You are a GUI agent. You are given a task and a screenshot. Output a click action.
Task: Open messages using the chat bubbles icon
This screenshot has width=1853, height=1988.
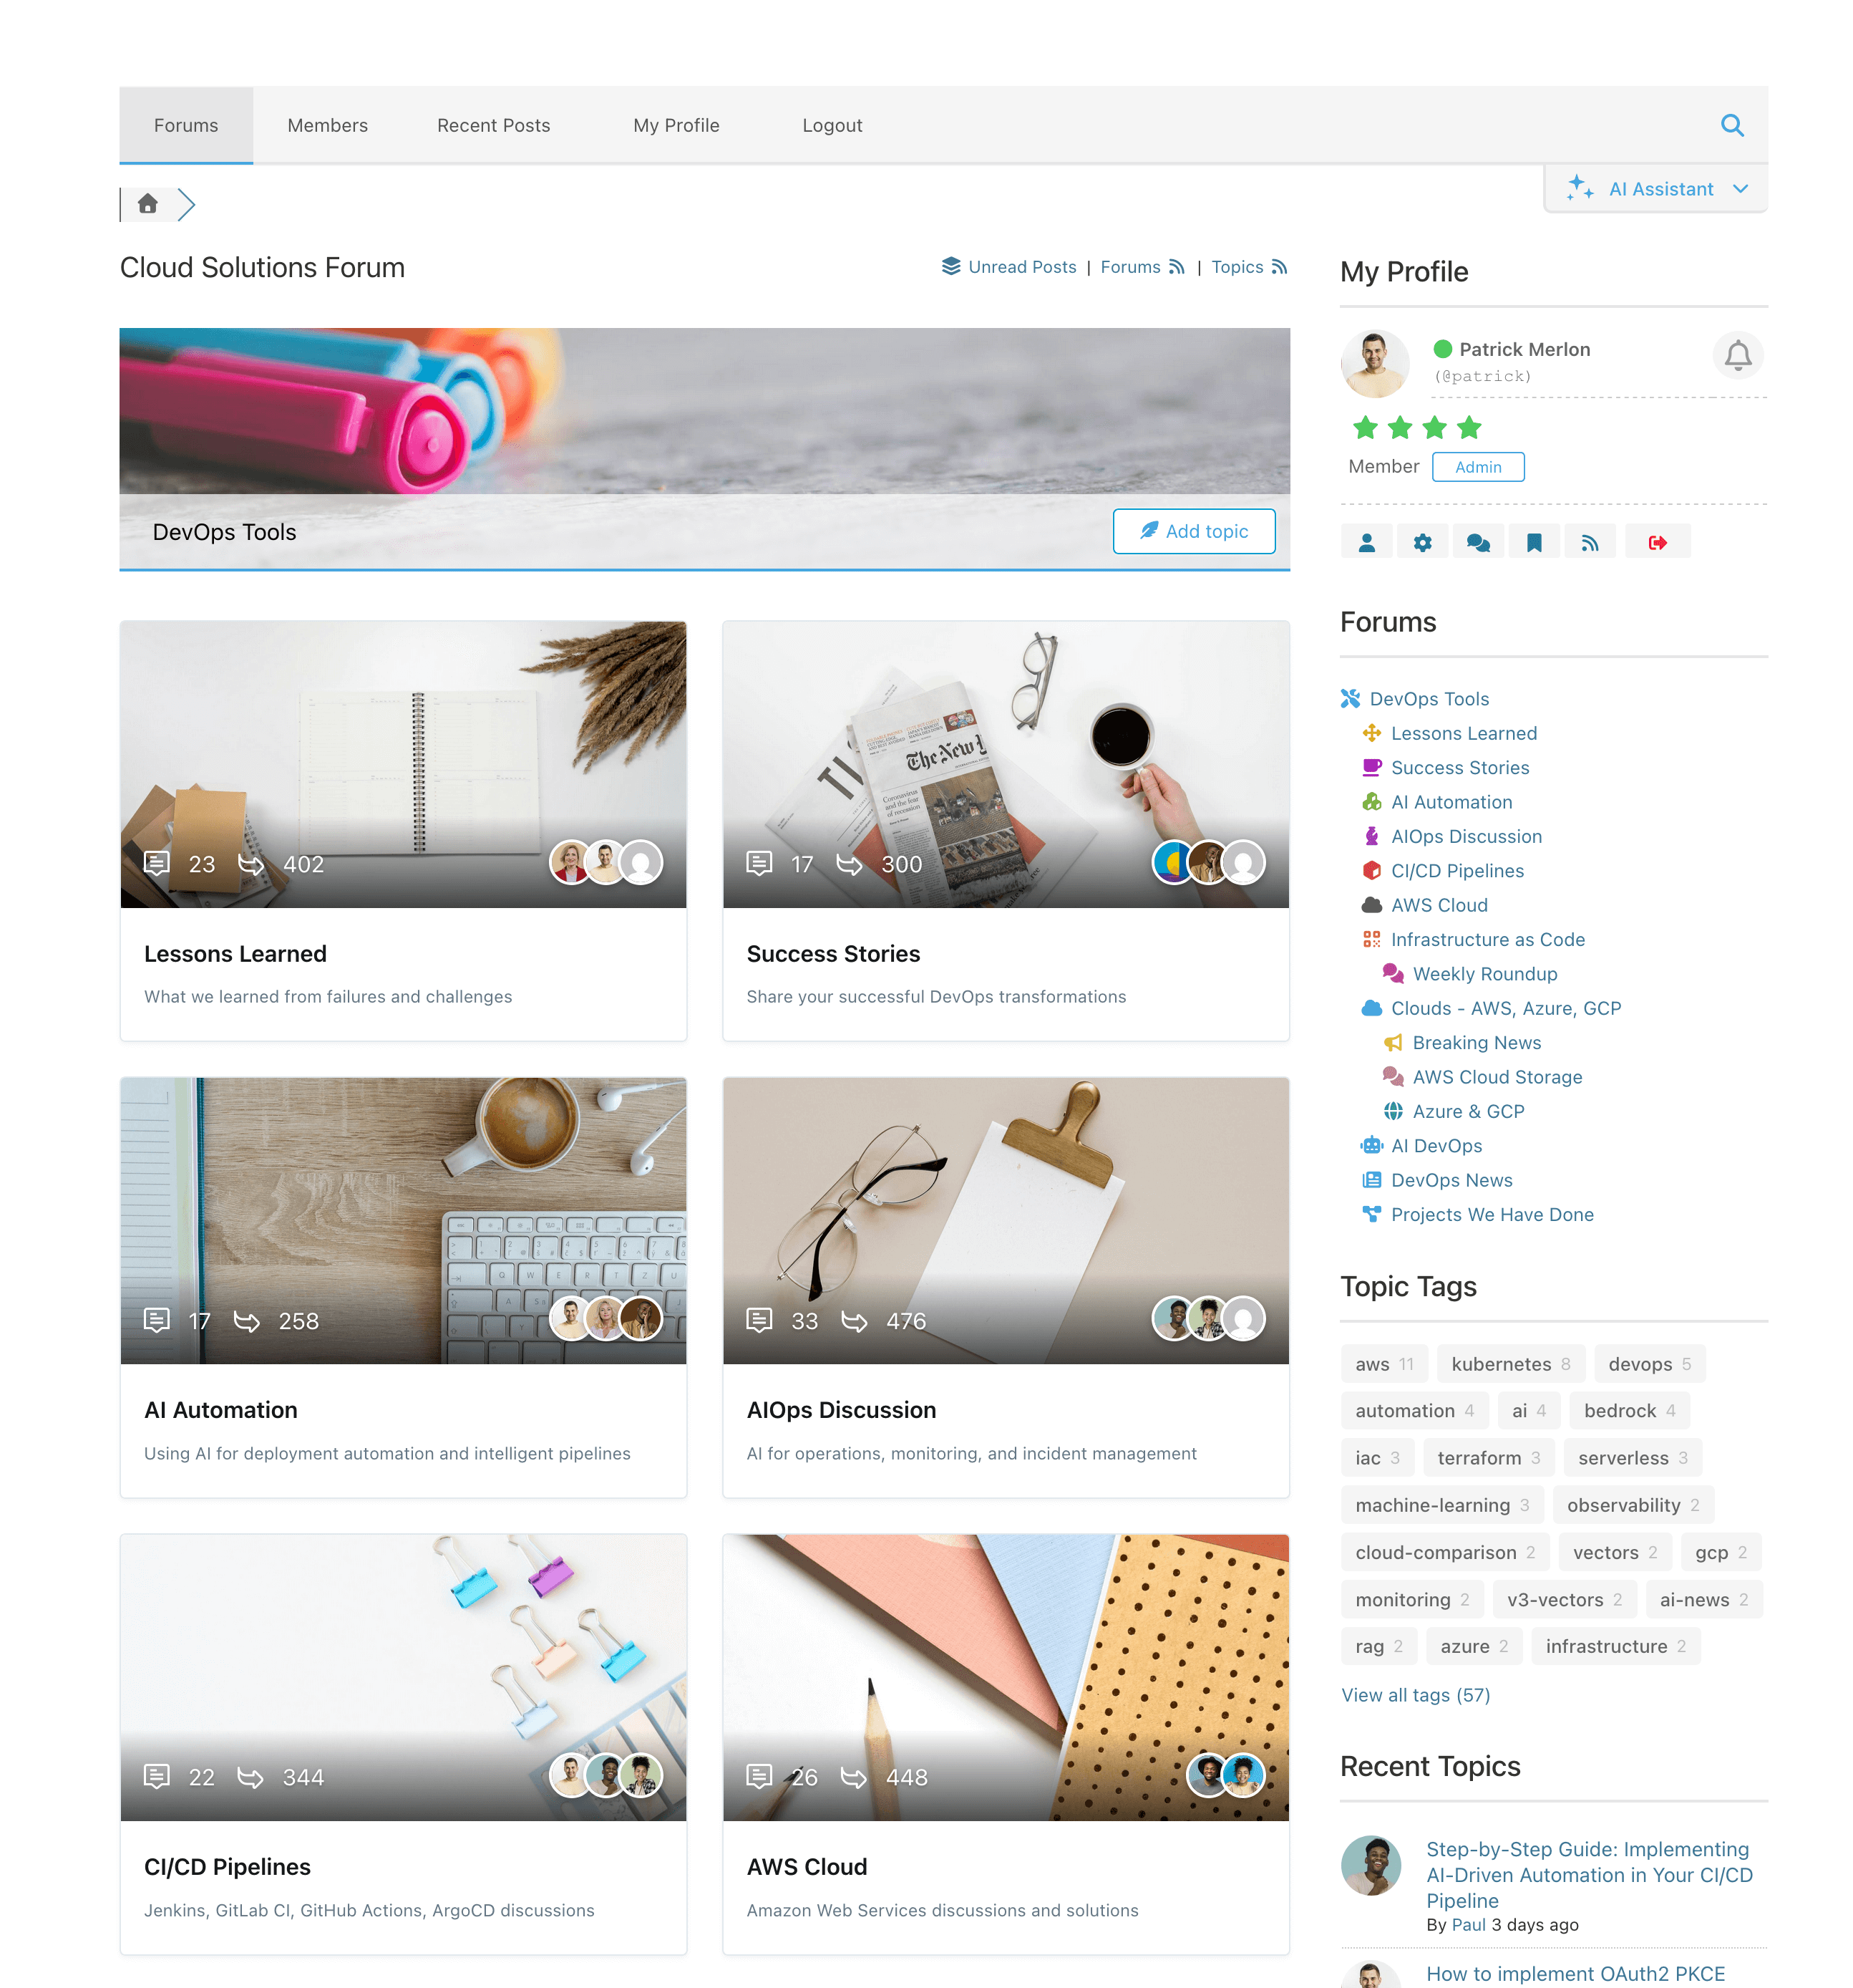[x=1479, y=541]
